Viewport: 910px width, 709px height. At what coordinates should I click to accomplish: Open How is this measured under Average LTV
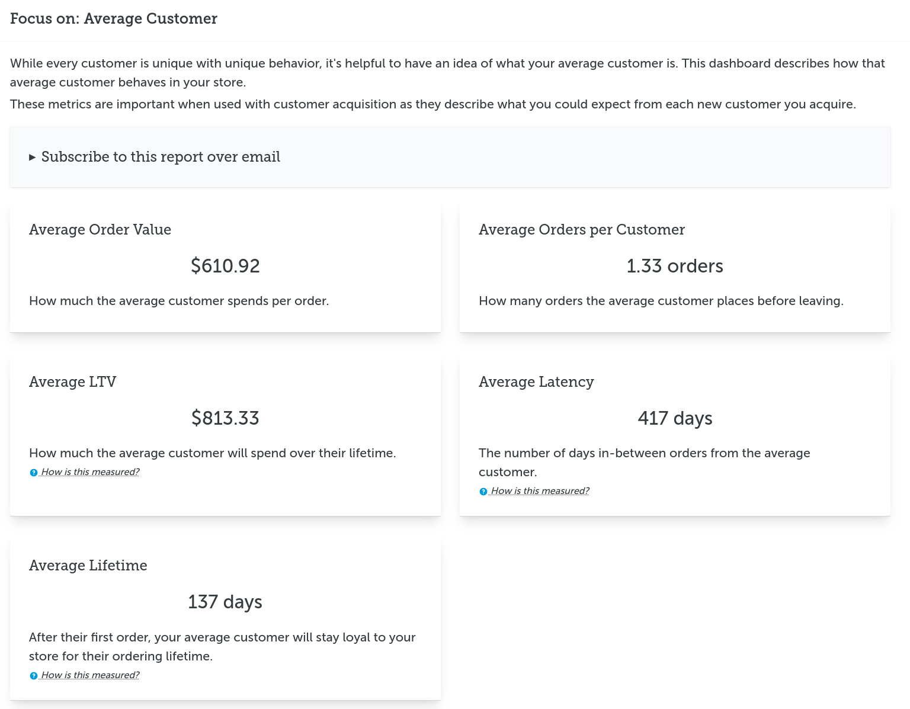click(90, 472)
